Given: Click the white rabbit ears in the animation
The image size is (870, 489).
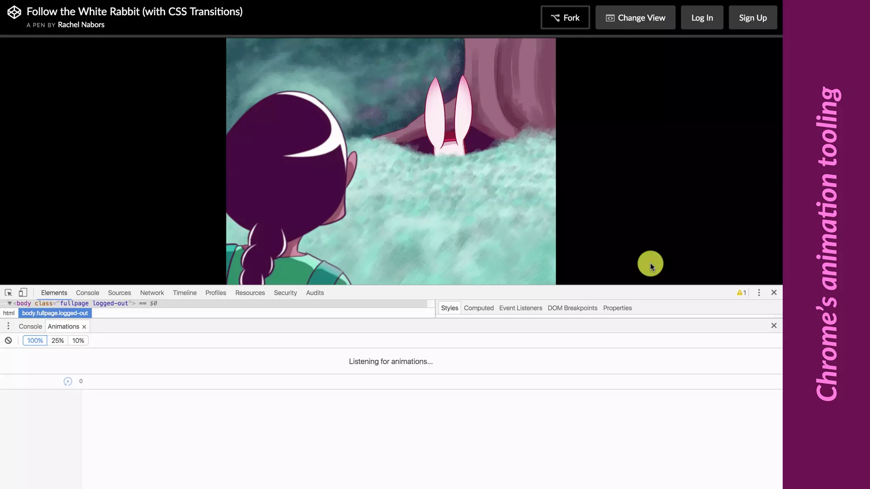Looking at the screenshot, I should pyautogui.click(x=448, y=112).
